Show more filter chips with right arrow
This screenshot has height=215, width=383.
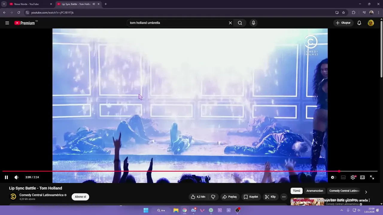pos(366,192)
